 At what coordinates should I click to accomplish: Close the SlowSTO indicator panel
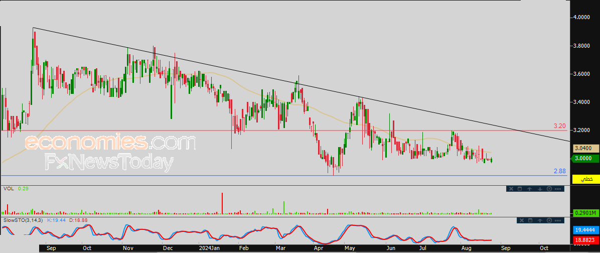(521, 220)
